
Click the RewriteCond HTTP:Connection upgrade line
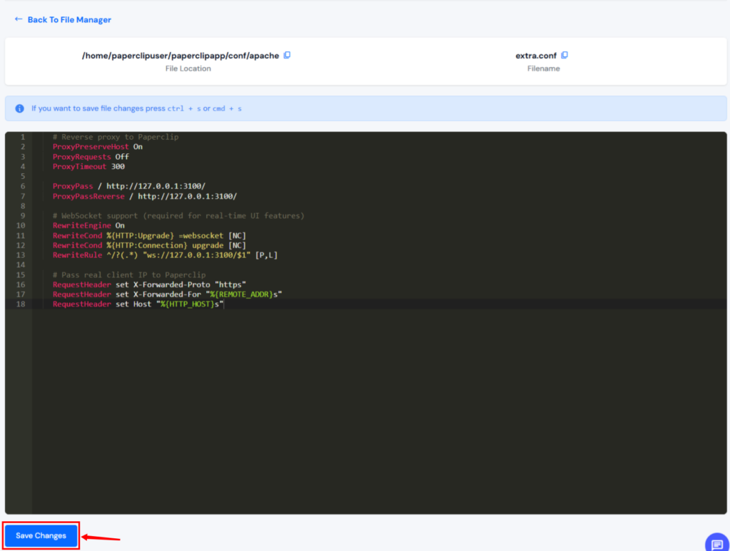pyautogui.click(x=150, y=245)
